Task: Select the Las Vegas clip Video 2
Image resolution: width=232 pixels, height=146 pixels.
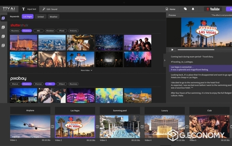Action: pyautogui.click(x=75, y=127)
